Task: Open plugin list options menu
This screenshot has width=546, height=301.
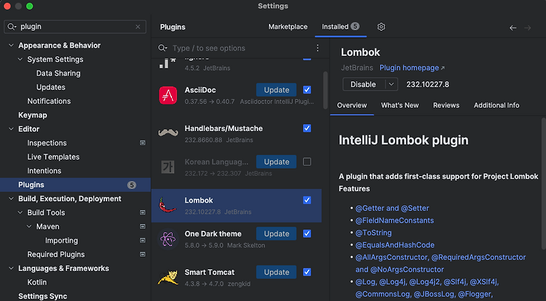Action: click(x=317, y=48)
